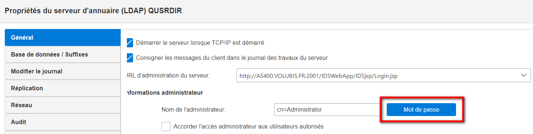Screen dimensions: 533x134
Task: Click label text 'Démarrer le serveur lorsque TCP/IP est démarré'
Action: 200,43
